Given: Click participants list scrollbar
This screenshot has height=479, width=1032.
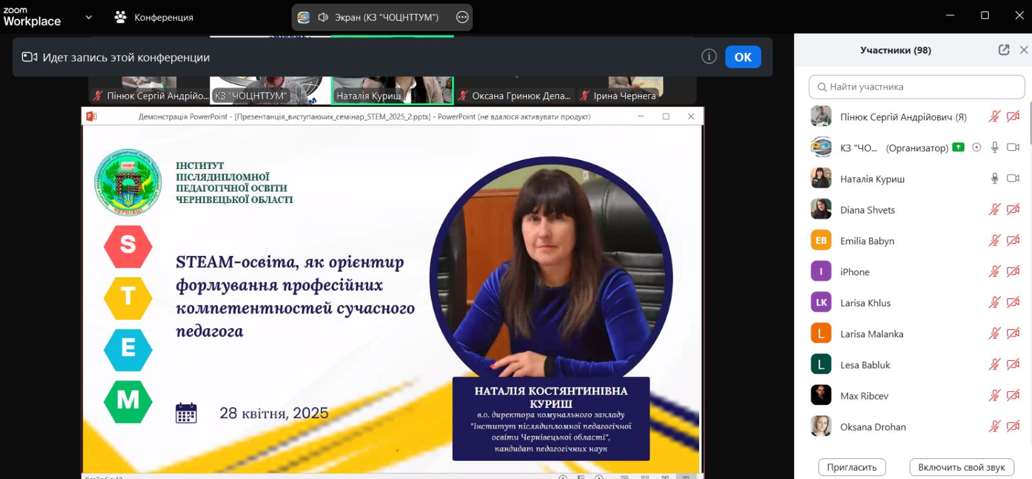Looking at the screenshot, I should point(1030,122).
